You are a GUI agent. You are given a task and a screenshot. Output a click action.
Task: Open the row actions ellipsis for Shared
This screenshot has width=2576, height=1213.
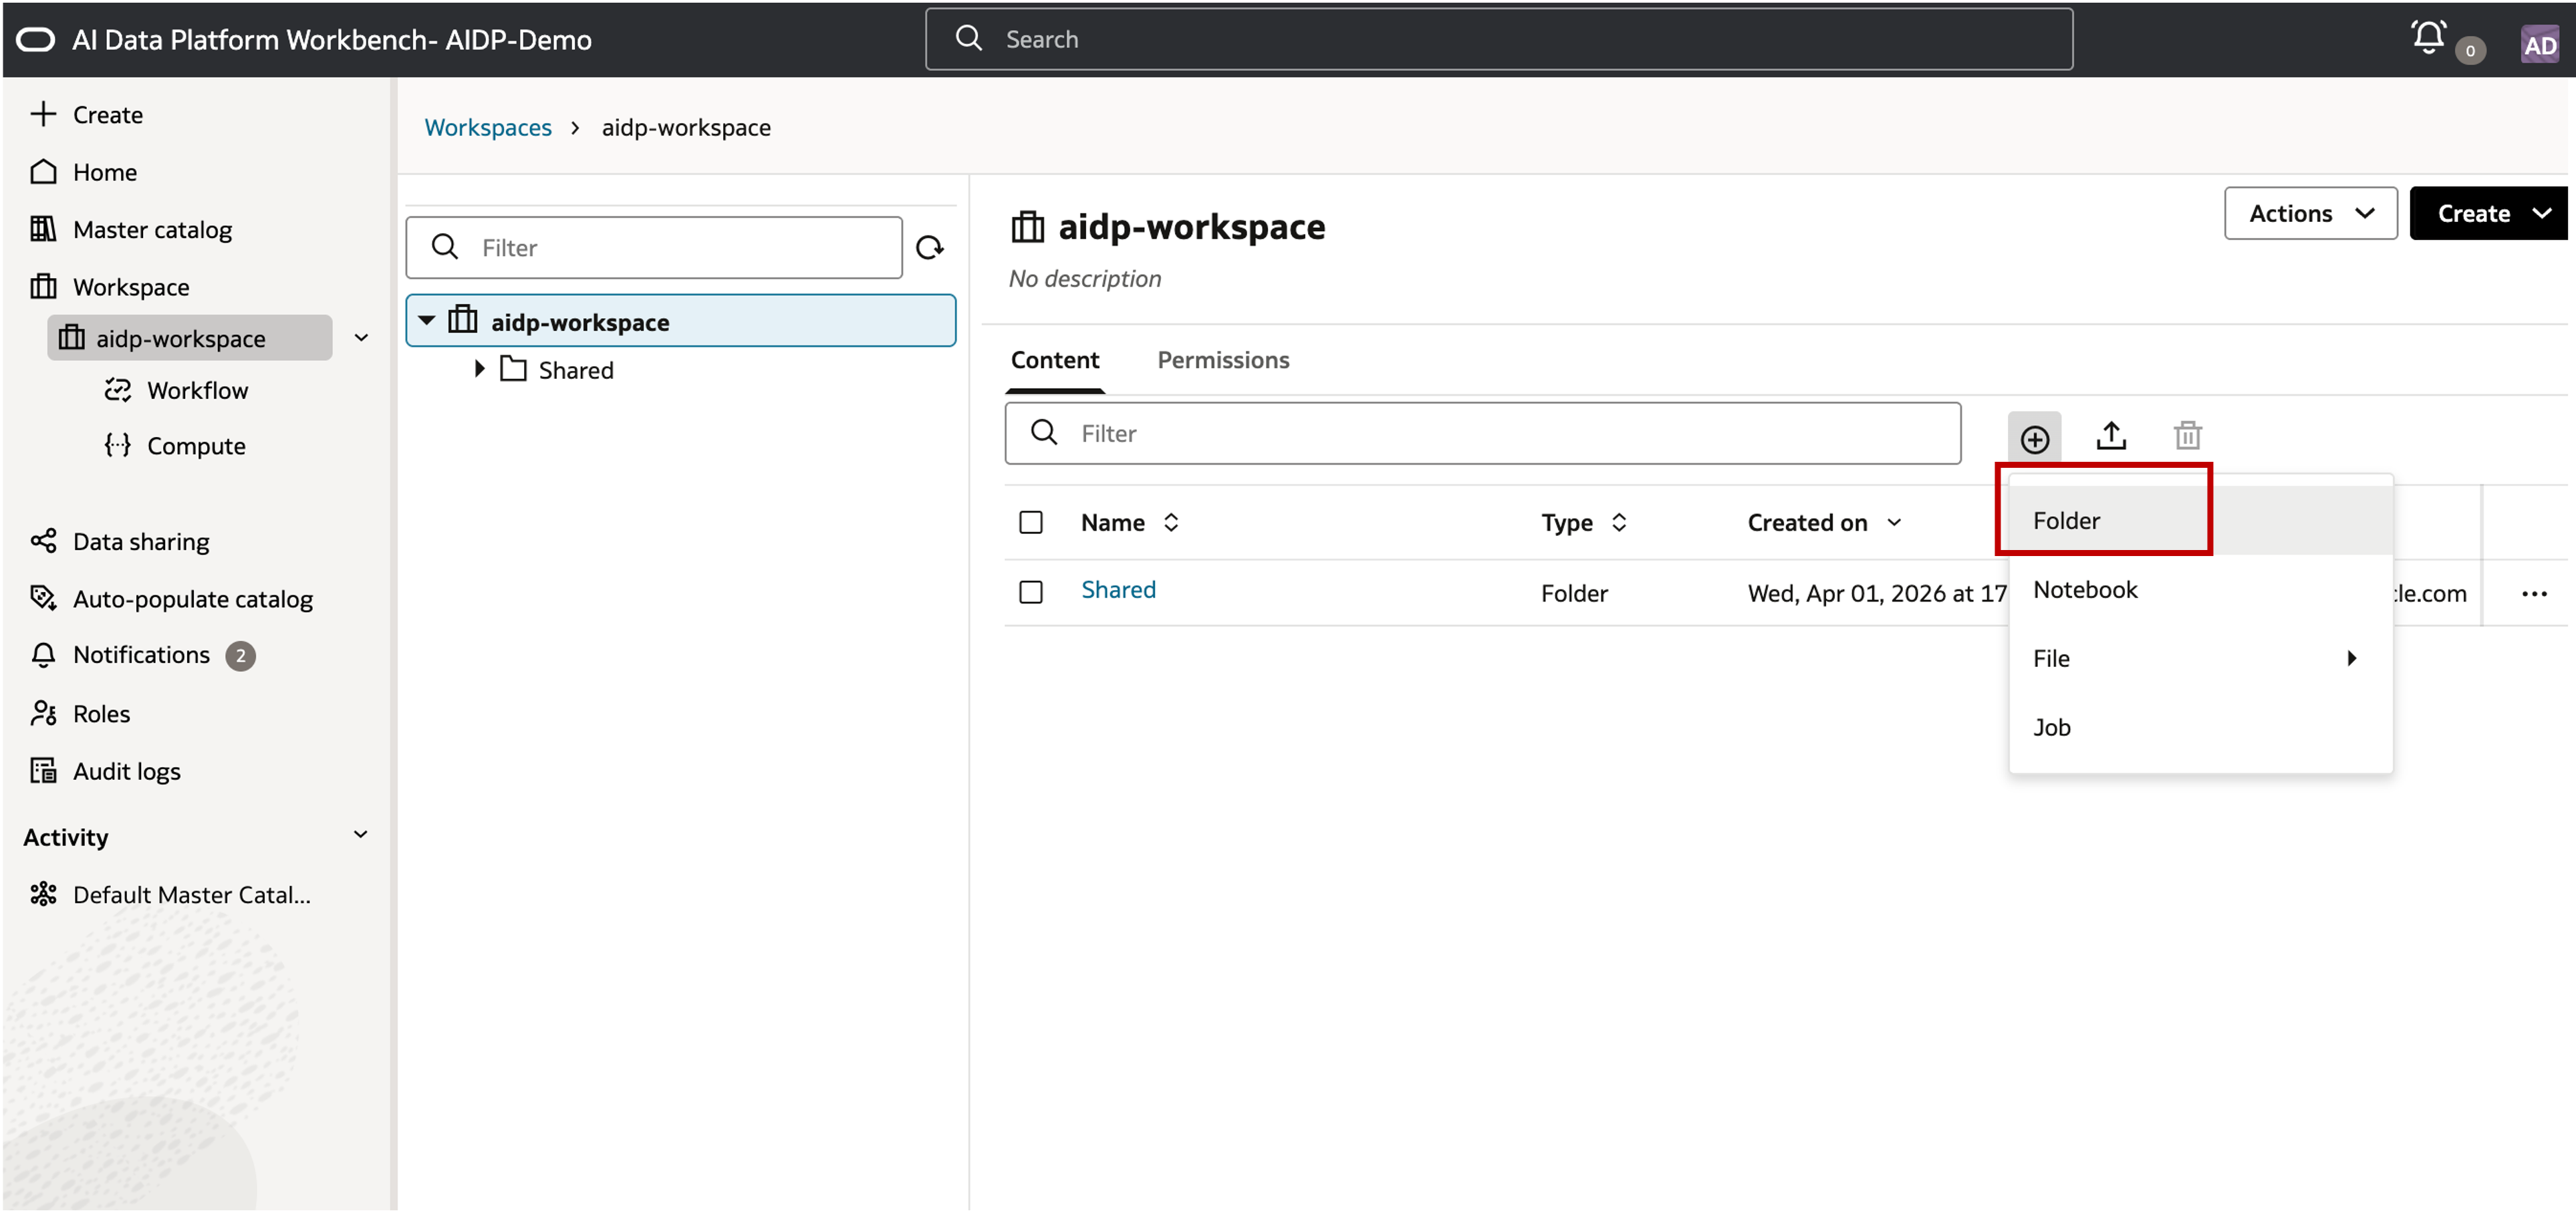coord(2534,594)
